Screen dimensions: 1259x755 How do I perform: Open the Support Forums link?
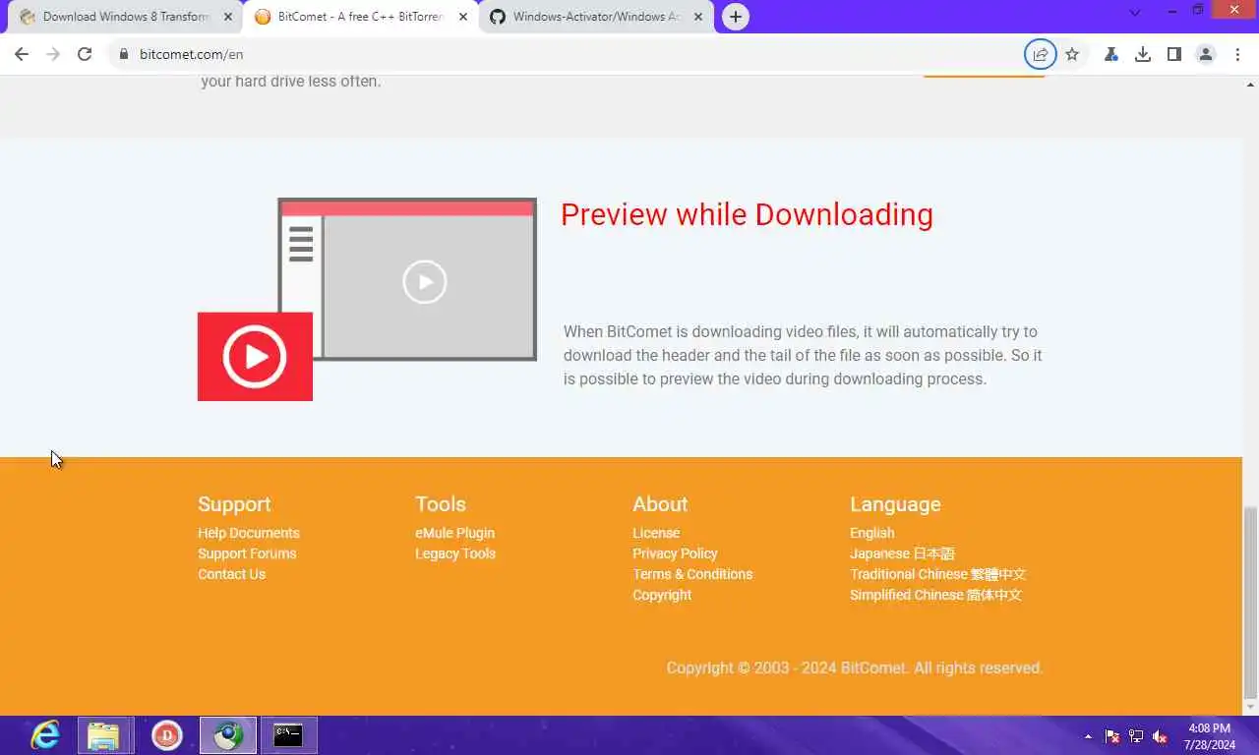point(247,553)
